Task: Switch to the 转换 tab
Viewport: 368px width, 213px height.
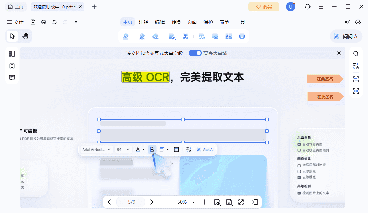Action: tap(176, 22)
